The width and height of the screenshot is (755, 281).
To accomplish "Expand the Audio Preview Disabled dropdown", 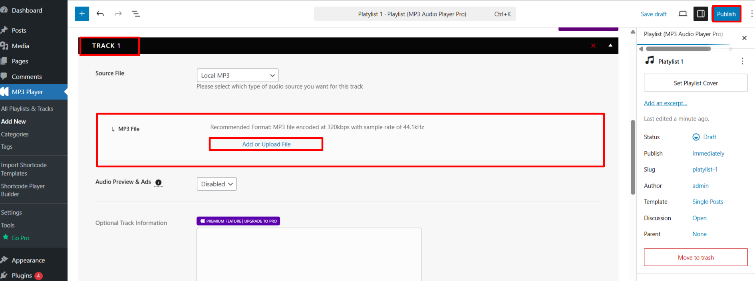I will pos(217,184).
